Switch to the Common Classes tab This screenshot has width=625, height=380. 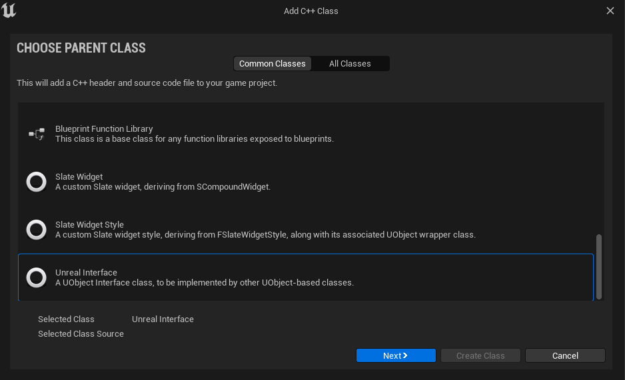(273, 64)
